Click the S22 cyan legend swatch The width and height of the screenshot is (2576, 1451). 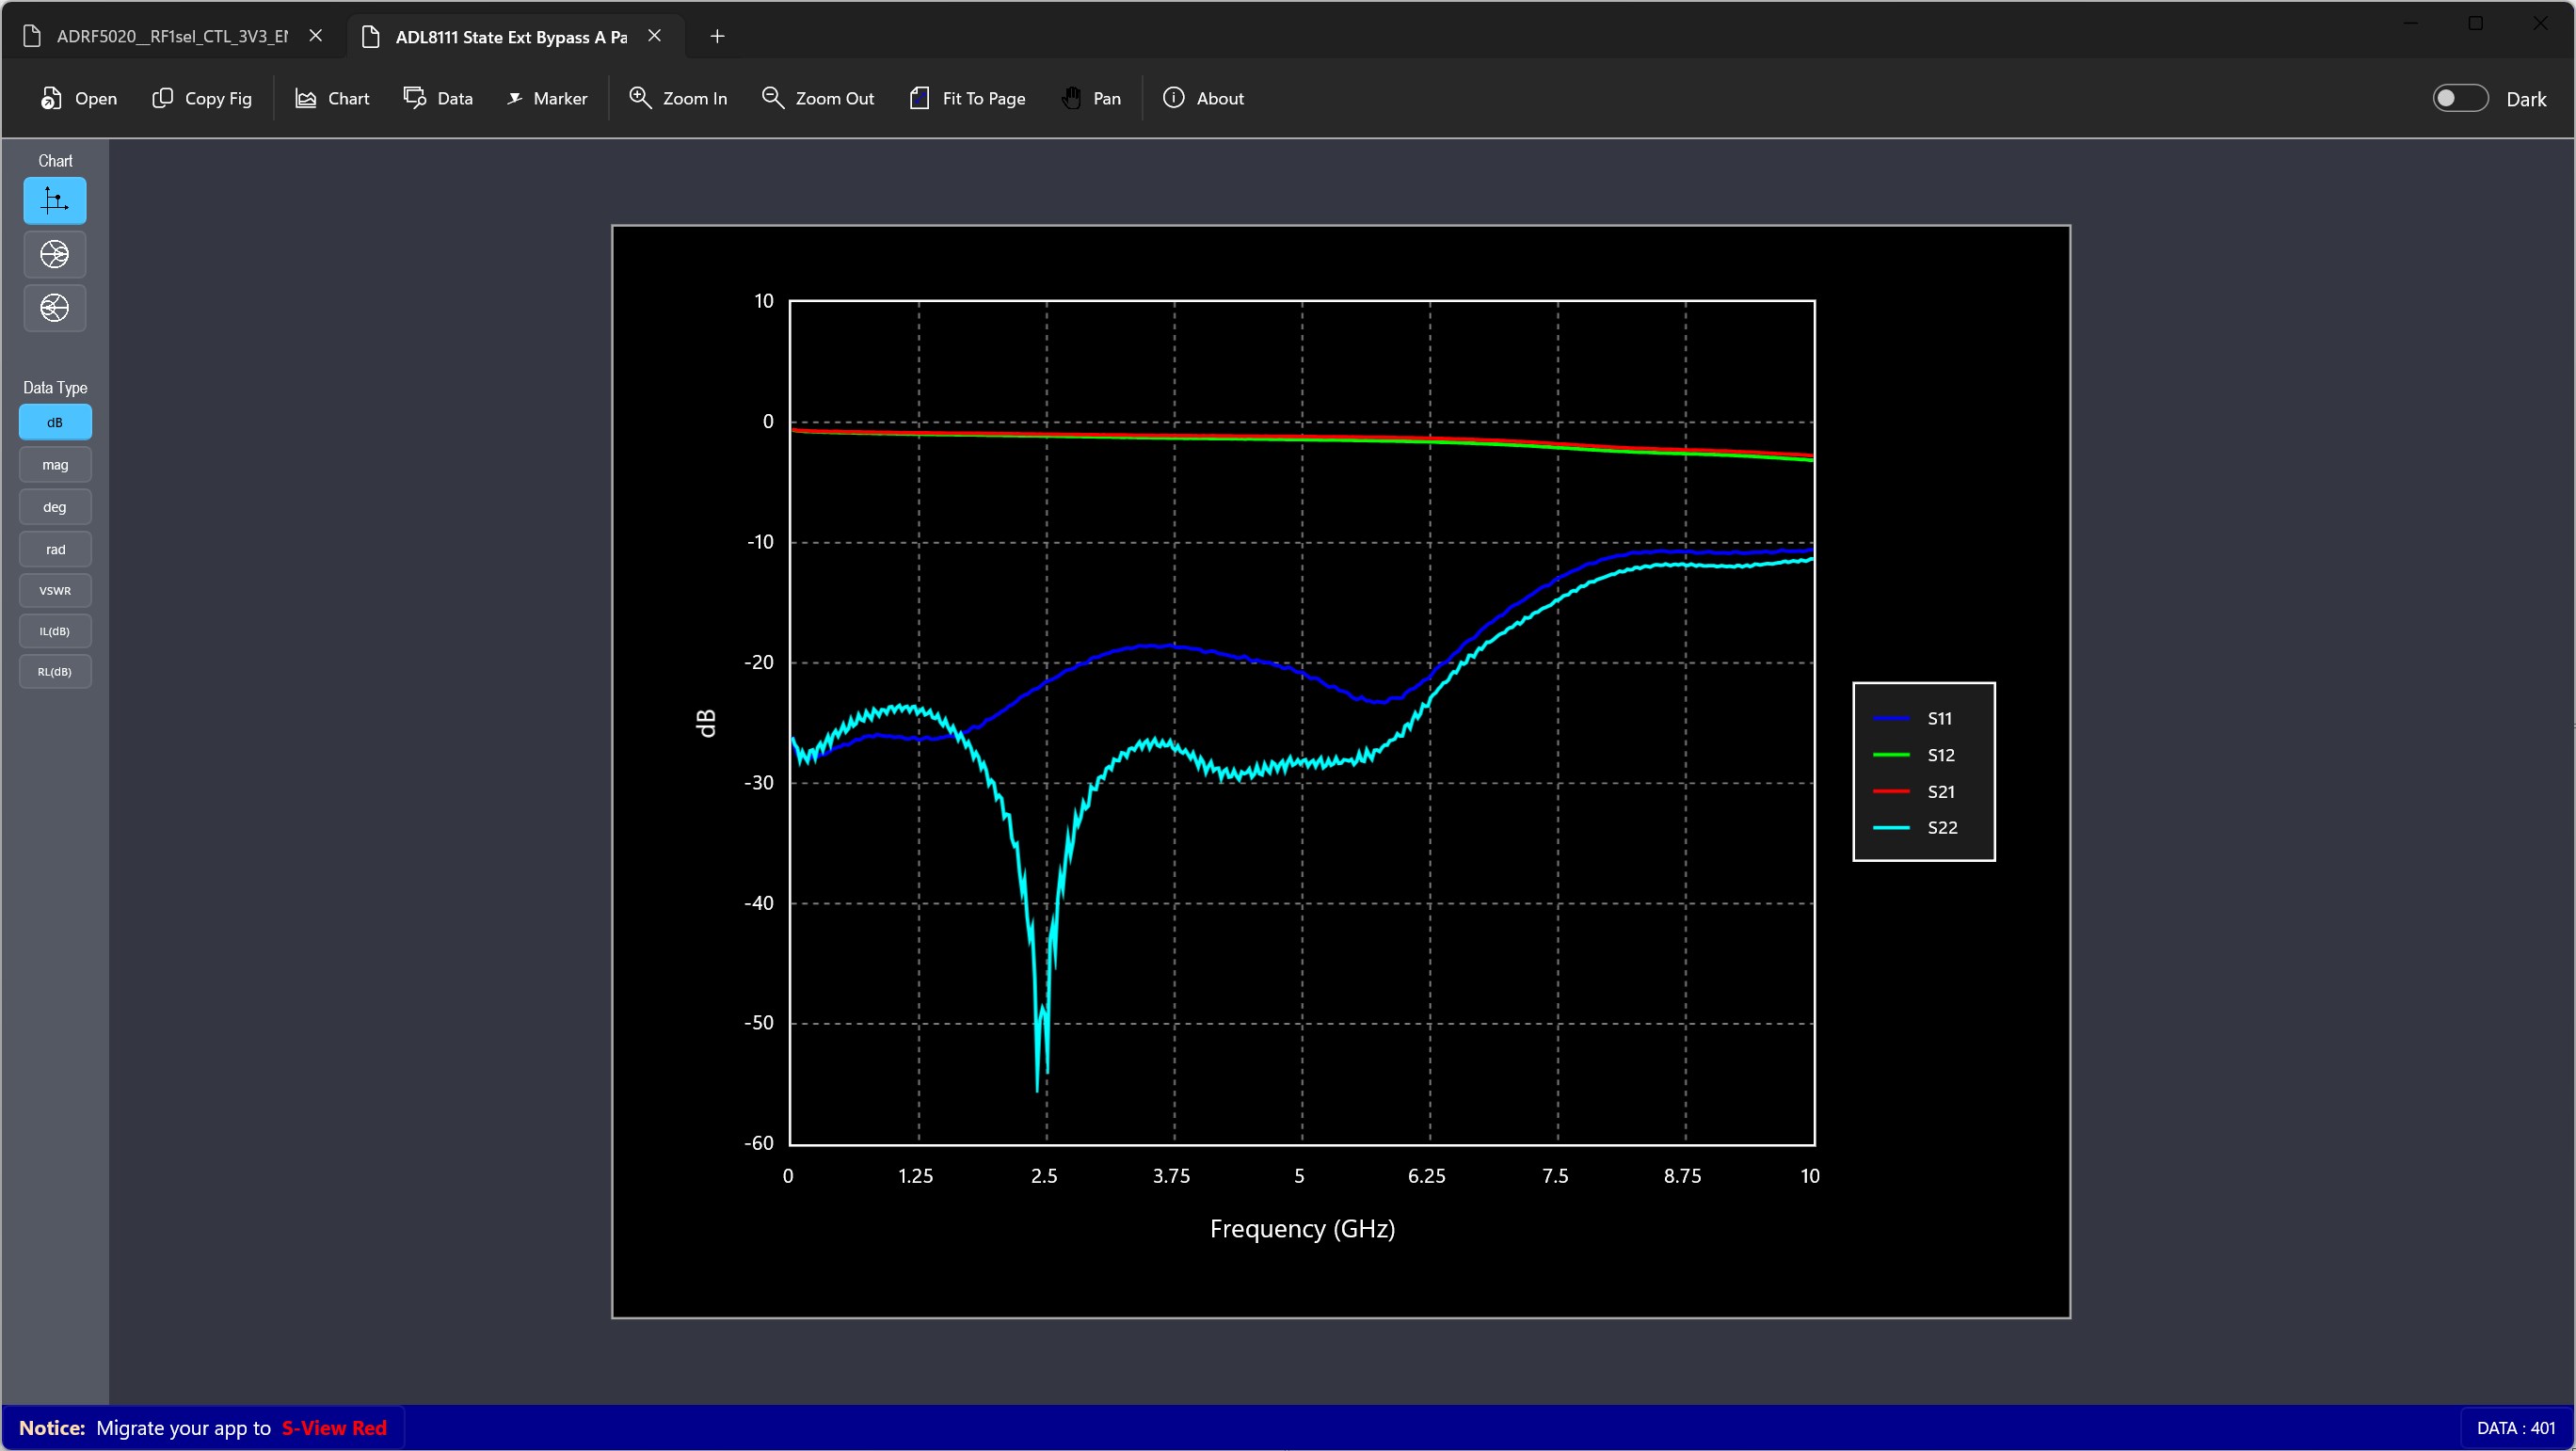pyautogui.click(x=1891, y=827)
